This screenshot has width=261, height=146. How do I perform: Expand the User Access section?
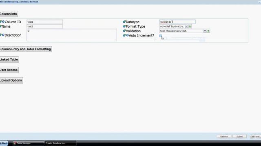(9, 70)
